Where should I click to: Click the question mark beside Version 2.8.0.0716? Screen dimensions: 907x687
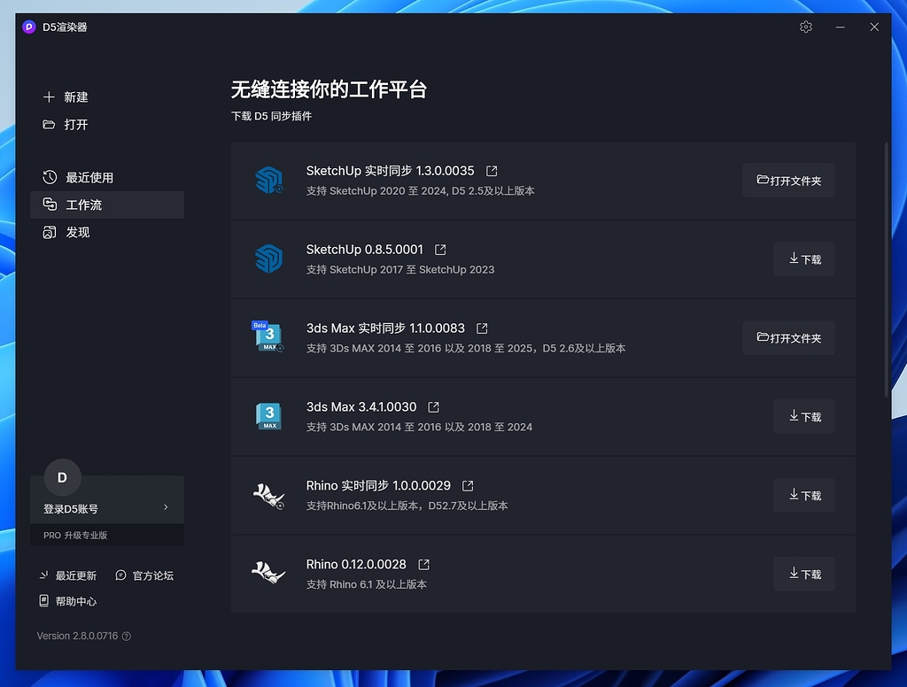click(x=127, y=636)
